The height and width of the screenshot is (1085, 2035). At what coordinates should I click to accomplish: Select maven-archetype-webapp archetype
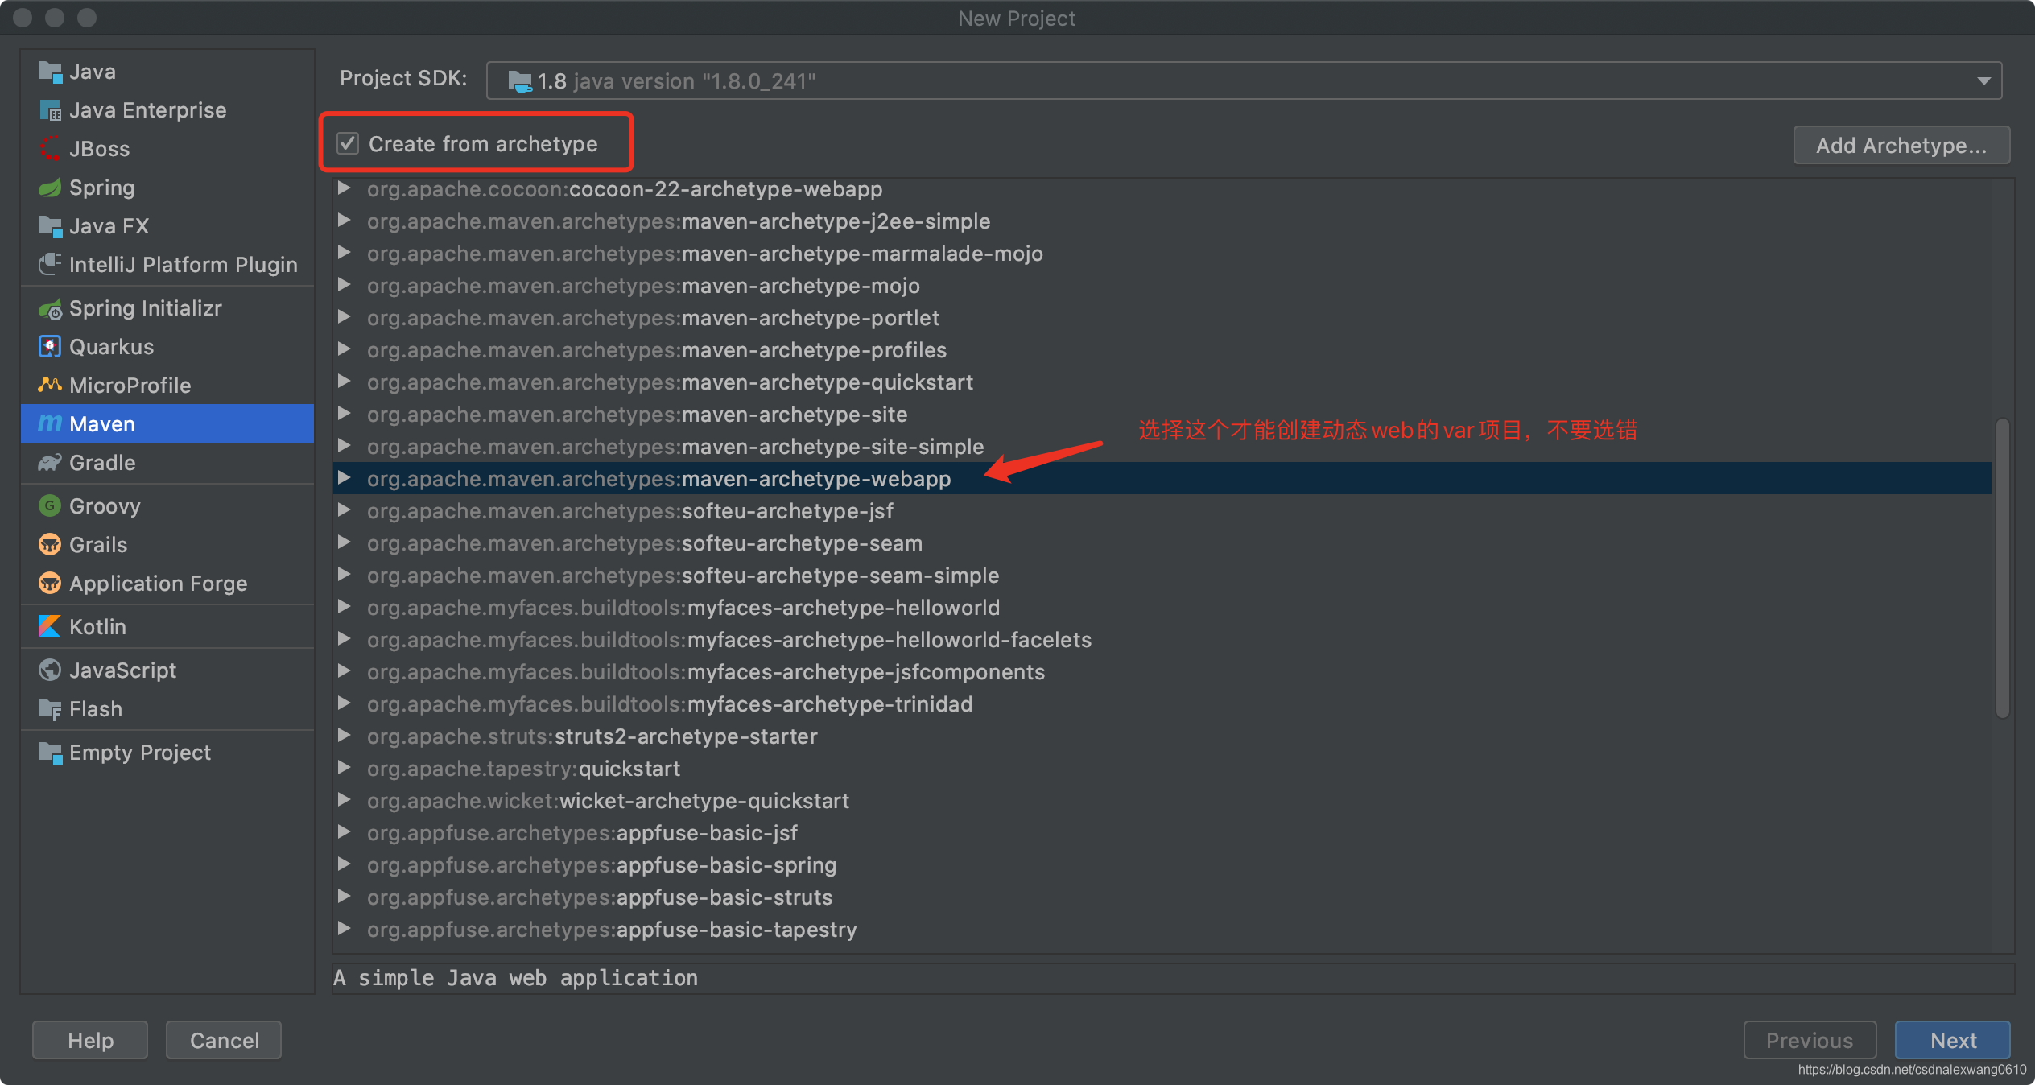pyautogui.click(x=659, y=478)
